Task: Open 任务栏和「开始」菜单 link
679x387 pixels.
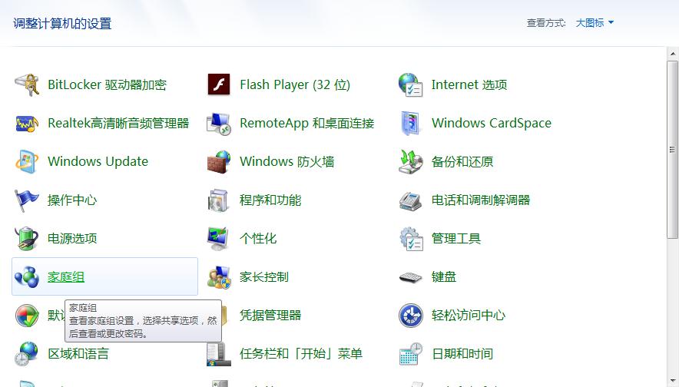Action: [301, 354]
